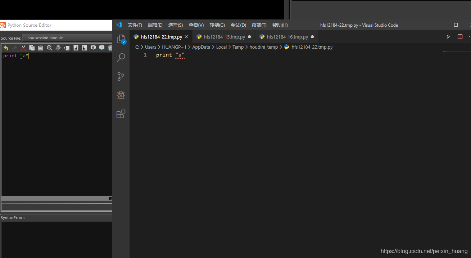This screenshot has width=471, height=258.
Task: Click the Paste clipboard icon
Action: tap(40, 48)
